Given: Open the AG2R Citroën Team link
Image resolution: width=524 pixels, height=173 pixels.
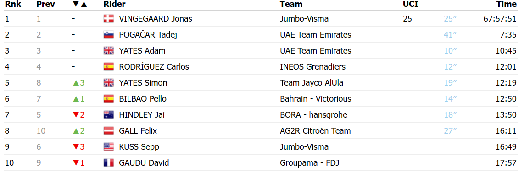Looking at the screenshot, I should point(316,131).
